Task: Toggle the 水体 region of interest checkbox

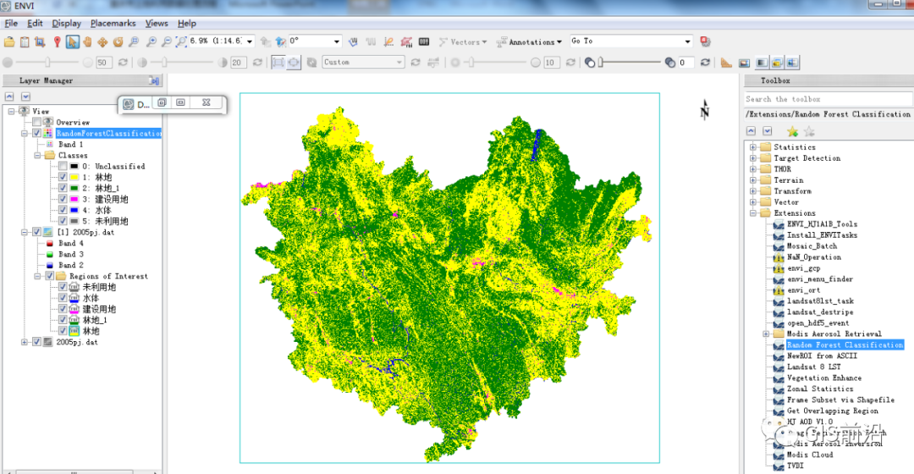Action: coord(63,298)
